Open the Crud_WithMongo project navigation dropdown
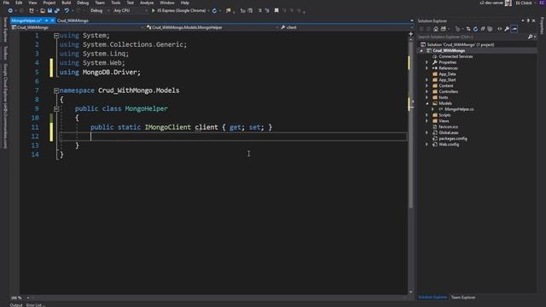The image size is (546, 307). pos(78,27)
